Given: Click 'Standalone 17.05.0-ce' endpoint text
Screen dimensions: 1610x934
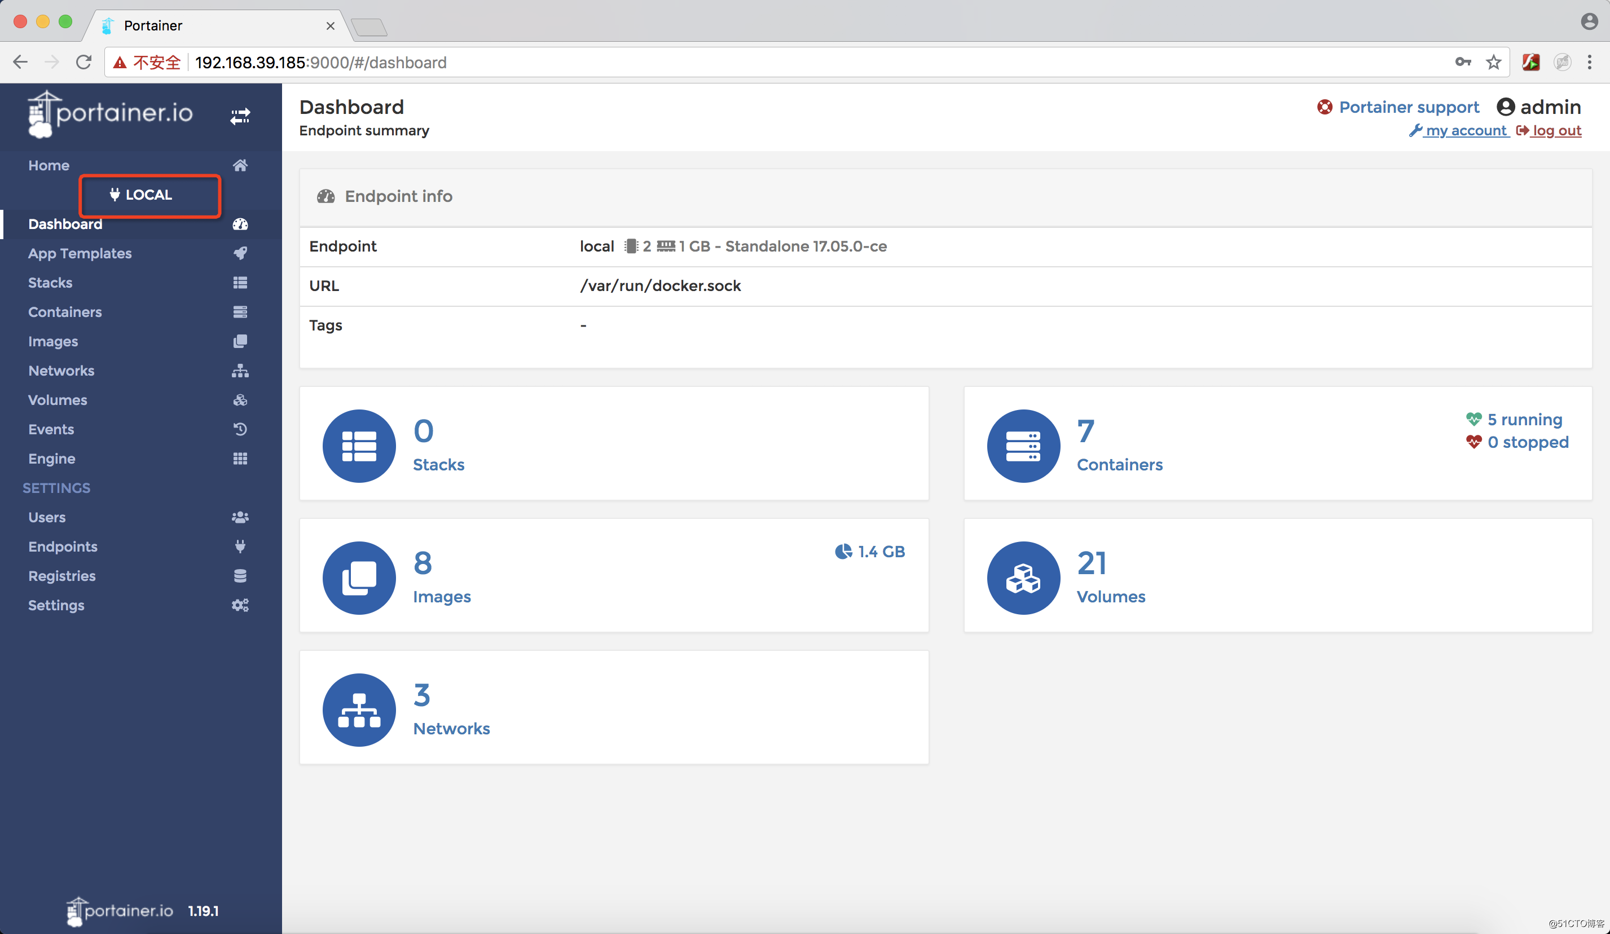Looking at the screenshot, I should click(806, 246).
